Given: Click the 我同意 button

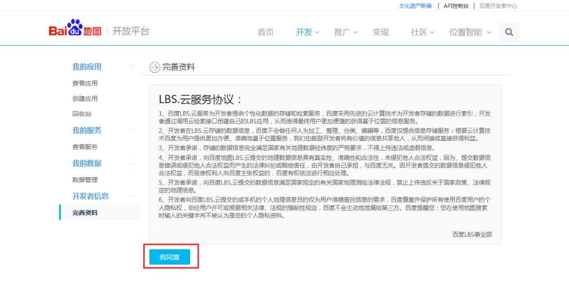Looking at the screenshot, I should coord(169,257).
